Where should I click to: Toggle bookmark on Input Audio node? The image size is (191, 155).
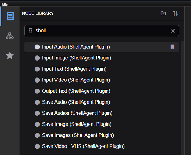[x=172, y=47]
